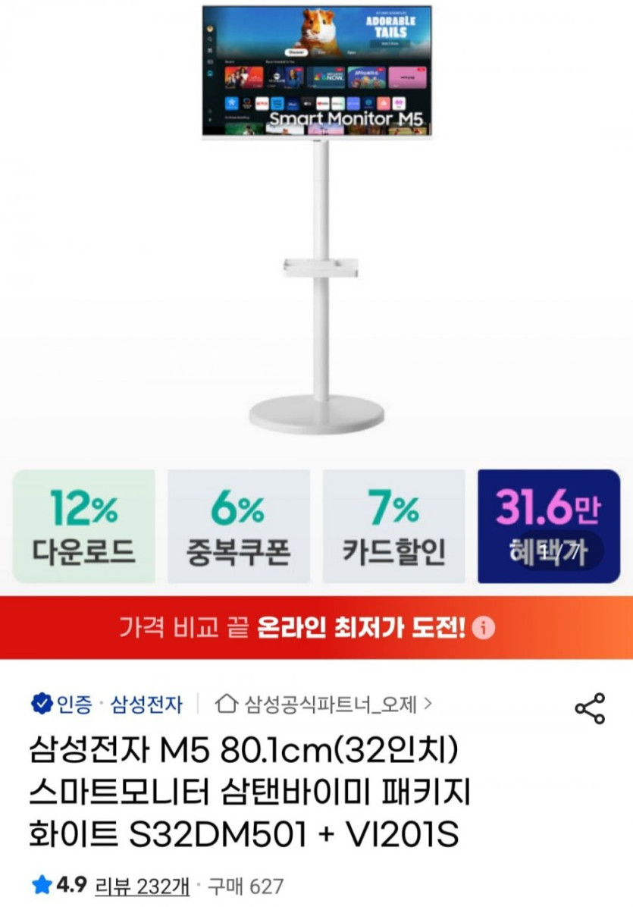Tap the Smart Monitor M5 screen image
This screenshot has height=907, width=633.
point(317,71)
